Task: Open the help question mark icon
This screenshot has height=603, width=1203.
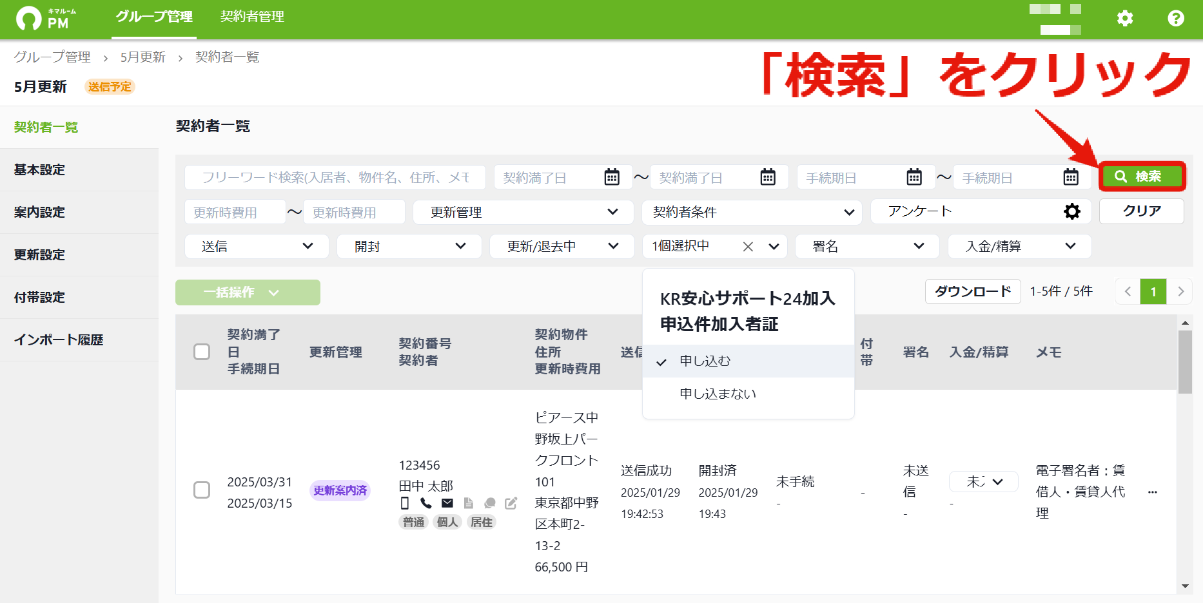Action: coord(1176,18)
